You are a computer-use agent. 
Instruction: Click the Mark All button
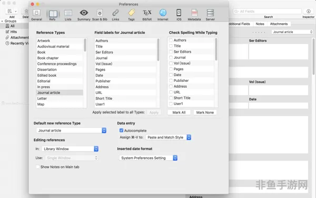(x=179, y=112)
